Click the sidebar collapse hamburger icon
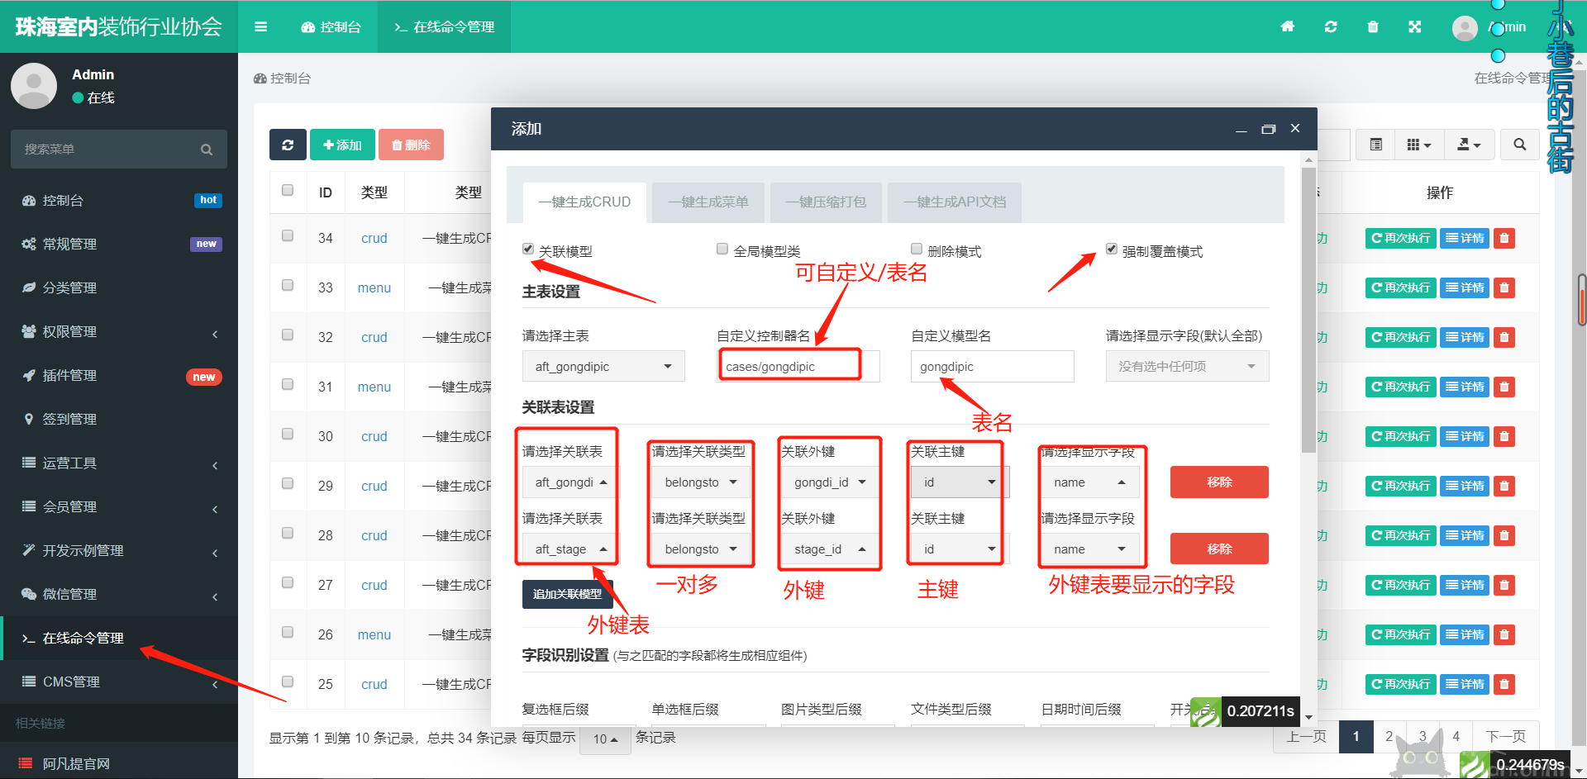This screenshot has width=1587, height=779. click(261, 26)
